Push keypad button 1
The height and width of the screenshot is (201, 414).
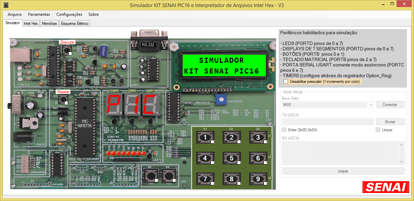tap(205, 137)
